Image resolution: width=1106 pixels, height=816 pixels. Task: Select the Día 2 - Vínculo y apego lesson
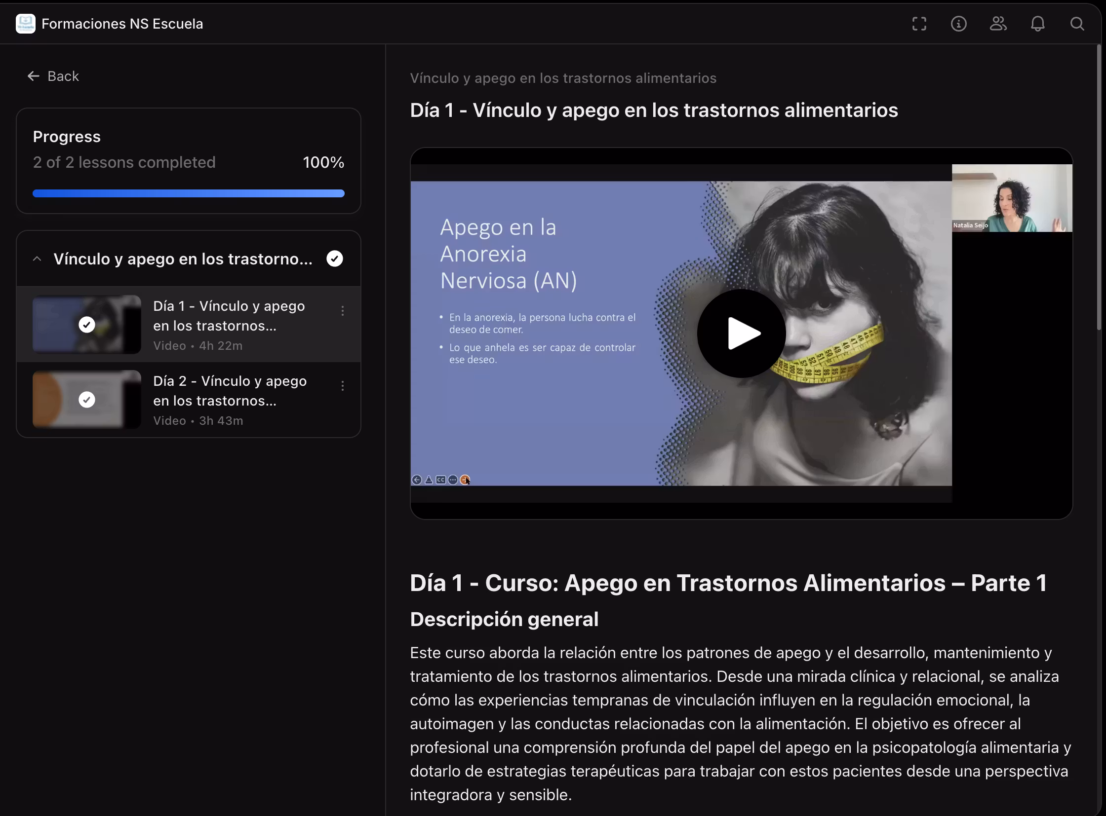[x=230, y=391]
